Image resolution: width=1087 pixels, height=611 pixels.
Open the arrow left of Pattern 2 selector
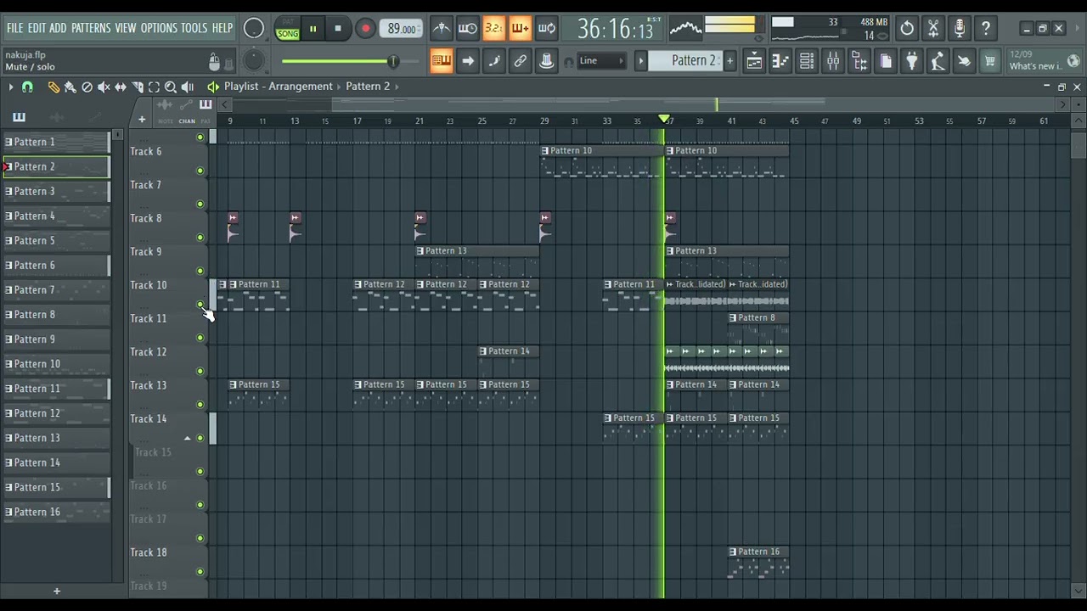(641, 61)
